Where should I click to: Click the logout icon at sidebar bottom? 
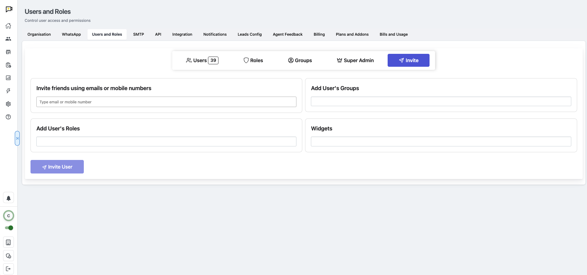pyautogui.click(x=8, y=269)
